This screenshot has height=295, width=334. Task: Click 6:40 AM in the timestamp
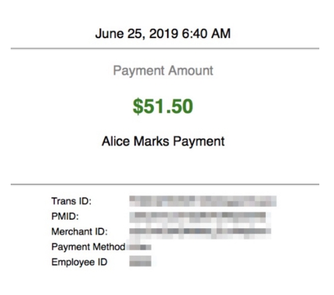206,33
